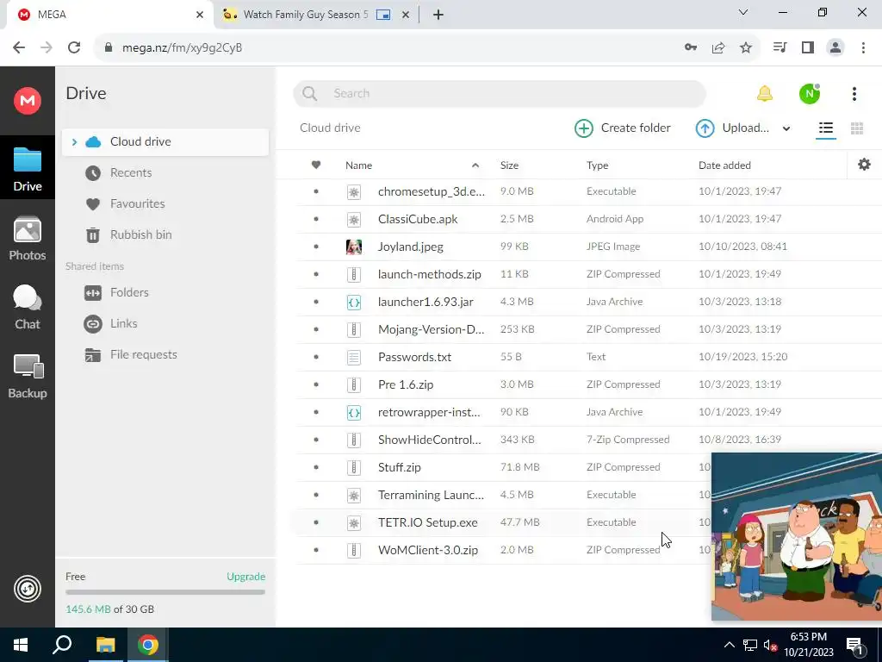
Task: Open the account avatar menu
Action: coord(810,93)
